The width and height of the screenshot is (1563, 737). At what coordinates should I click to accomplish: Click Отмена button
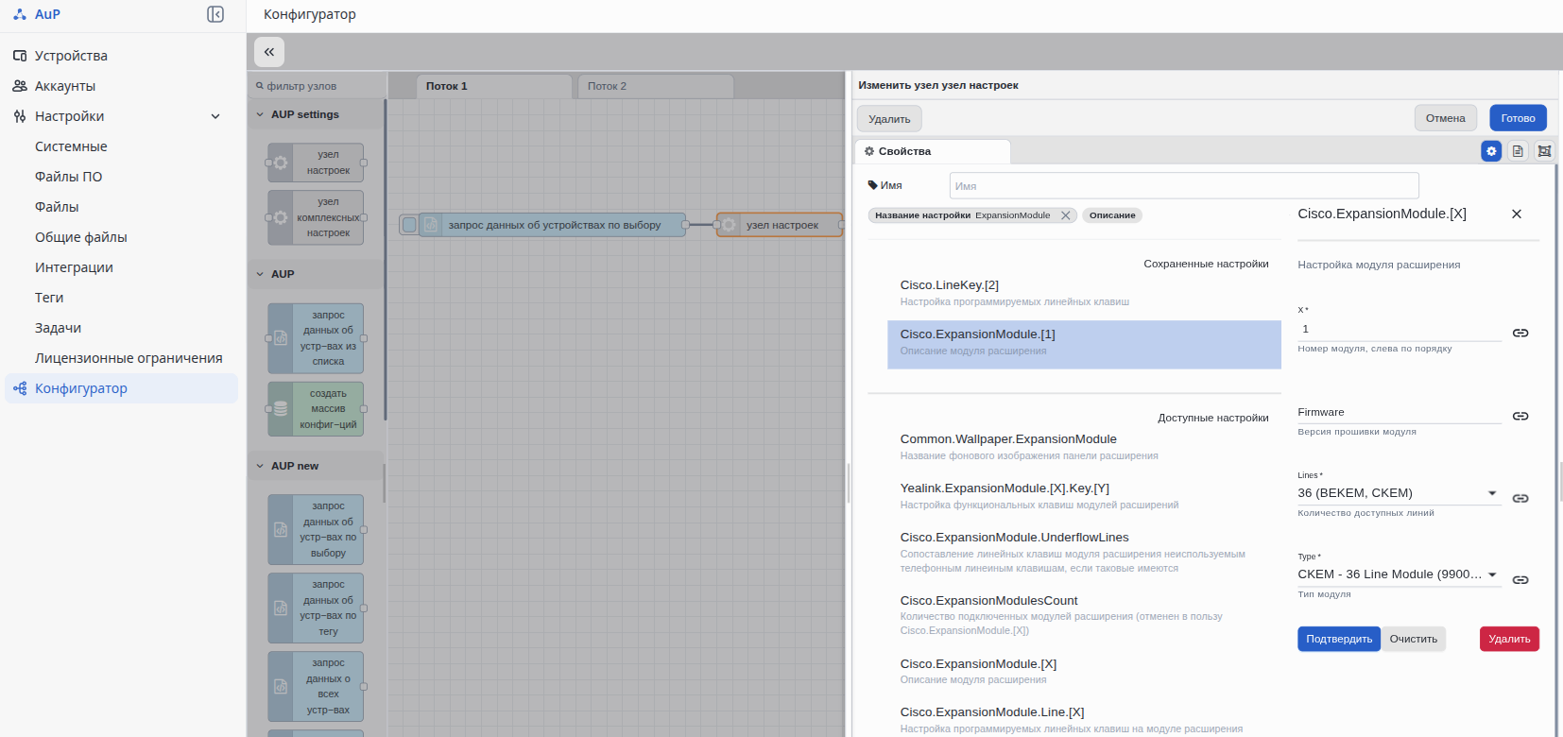pos(1445,118)
